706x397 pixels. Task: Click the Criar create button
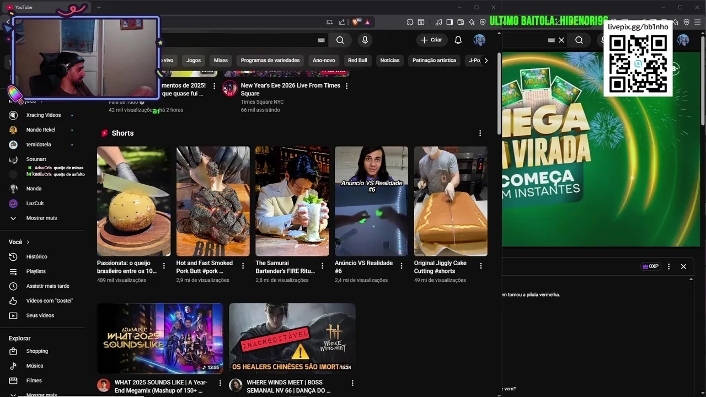(x=431, y=40)
